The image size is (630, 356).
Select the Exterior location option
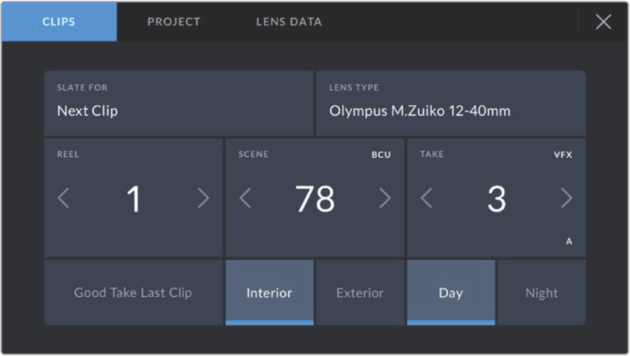tap(360, 293)
